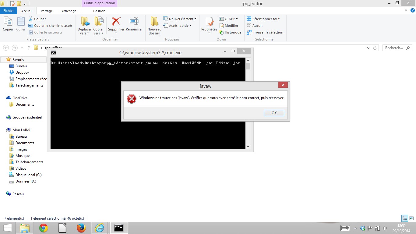Collapse the ribbon with the chevron
The width and height of the screenshot is (416, 234).
(406, 10)
